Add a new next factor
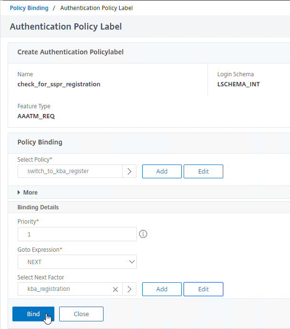290x329 pixels. 162,289
